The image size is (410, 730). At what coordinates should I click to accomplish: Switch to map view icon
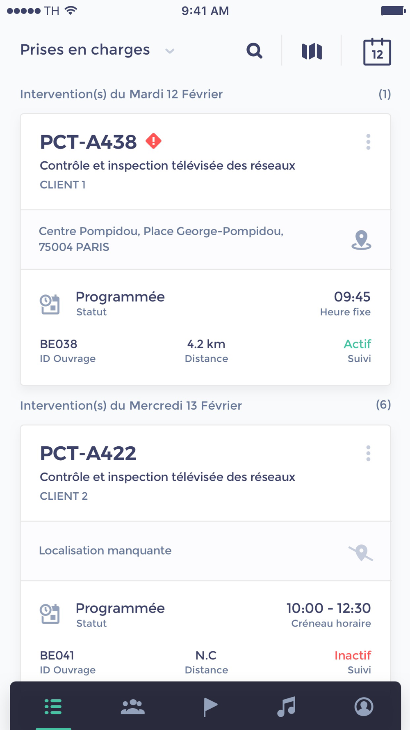tap(312, 51)
